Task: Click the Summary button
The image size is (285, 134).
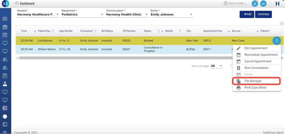Action: point(263,14)
